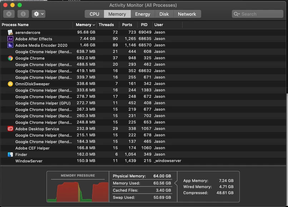Image resolution: width=288 pixels, height=207 pixels.
Task: Select the Memory tab
Action: coord(117,14)
